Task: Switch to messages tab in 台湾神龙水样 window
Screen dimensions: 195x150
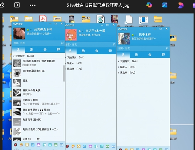Action: (x=58, y=50)
